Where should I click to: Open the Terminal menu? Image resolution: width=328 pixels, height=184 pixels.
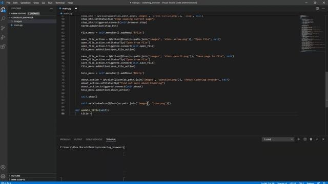point(60,3)
